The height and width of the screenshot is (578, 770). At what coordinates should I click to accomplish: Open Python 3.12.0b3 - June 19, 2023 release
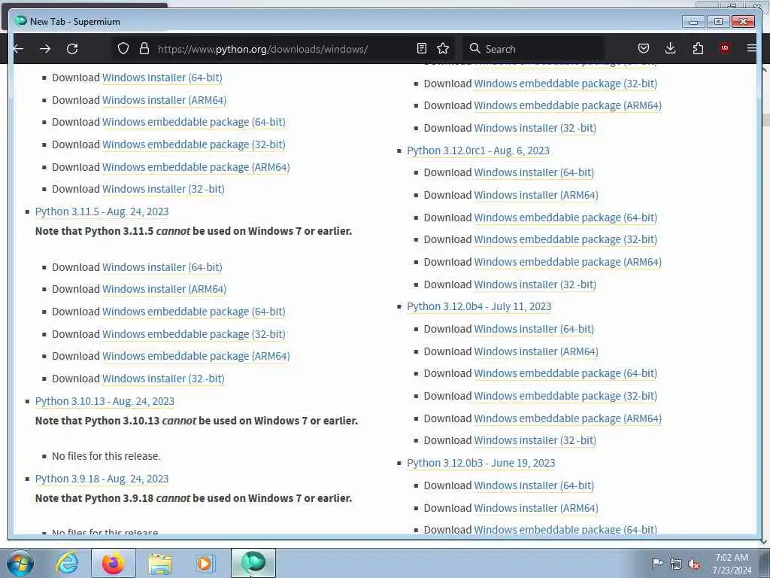pyautogui.click(x=480, y=464)
